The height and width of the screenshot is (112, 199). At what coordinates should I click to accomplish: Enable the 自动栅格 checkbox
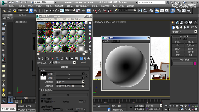(x=178, y=39)
